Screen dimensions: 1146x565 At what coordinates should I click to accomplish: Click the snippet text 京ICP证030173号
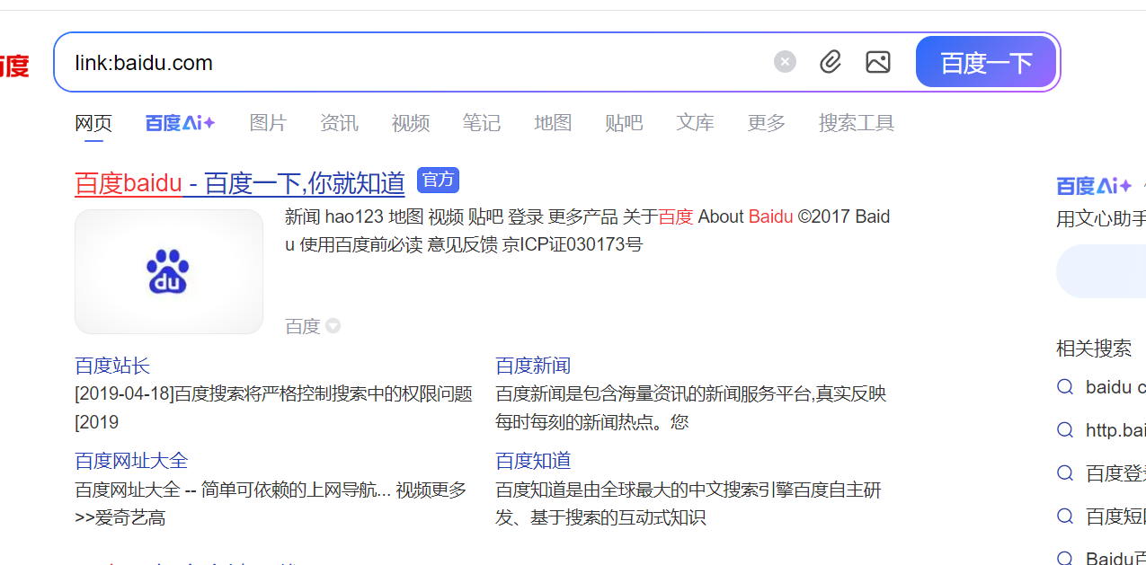coord(573,244)
